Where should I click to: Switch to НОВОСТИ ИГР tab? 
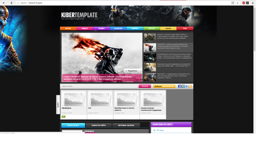coord(73,125)
